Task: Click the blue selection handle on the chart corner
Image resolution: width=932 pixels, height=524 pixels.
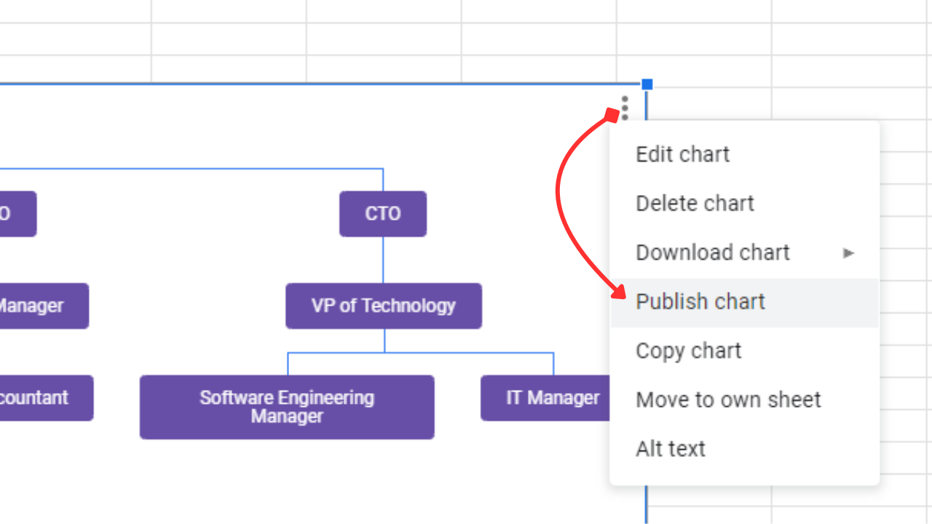Action: pos(647,84)
